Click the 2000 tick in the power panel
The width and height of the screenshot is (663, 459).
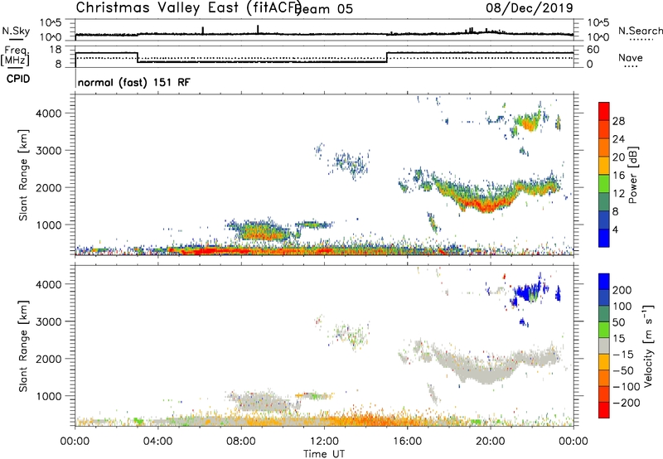[48, 187]
